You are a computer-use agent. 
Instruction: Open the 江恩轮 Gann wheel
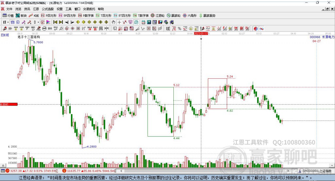pos(158,16)
